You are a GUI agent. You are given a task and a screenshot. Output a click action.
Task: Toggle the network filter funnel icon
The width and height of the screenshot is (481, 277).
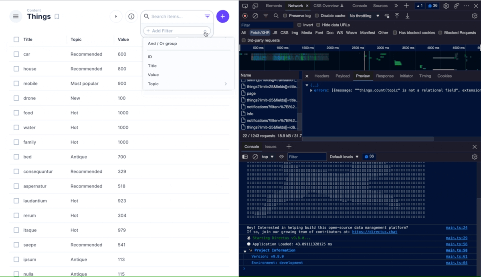click(265, 16)
